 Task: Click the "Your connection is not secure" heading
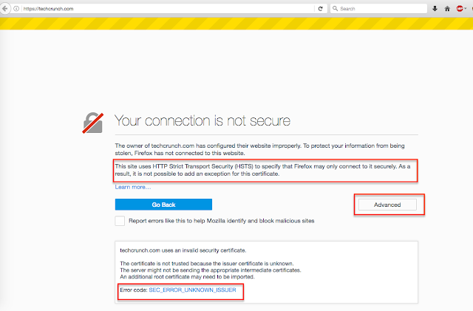click(x=202, y=120)
